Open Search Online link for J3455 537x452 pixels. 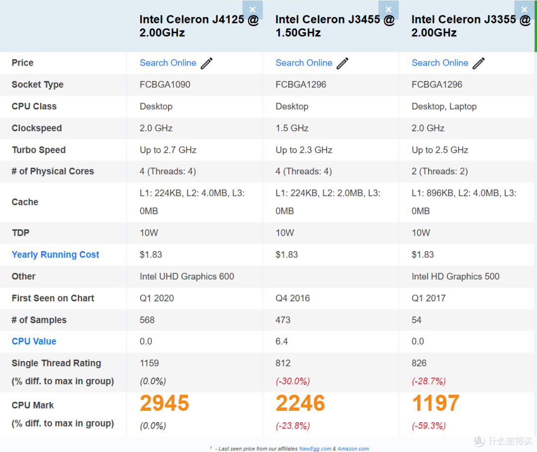coord(304,63)
